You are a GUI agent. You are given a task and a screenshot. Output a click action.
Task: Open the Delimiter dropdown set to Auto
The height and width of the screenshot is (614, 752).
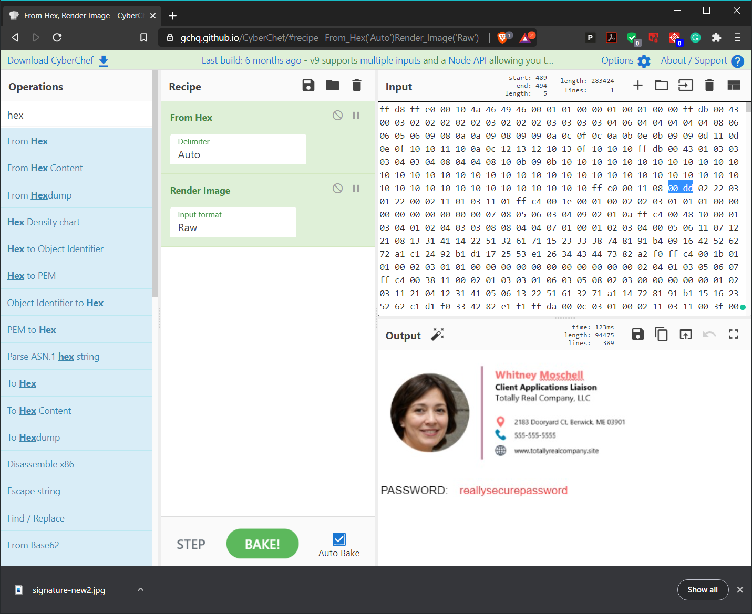click(x=238, y=149)
